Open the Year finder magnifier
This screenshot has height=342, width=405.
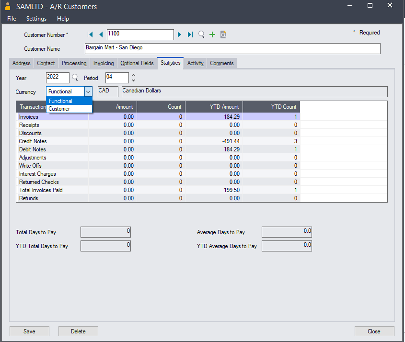point(75,78)
